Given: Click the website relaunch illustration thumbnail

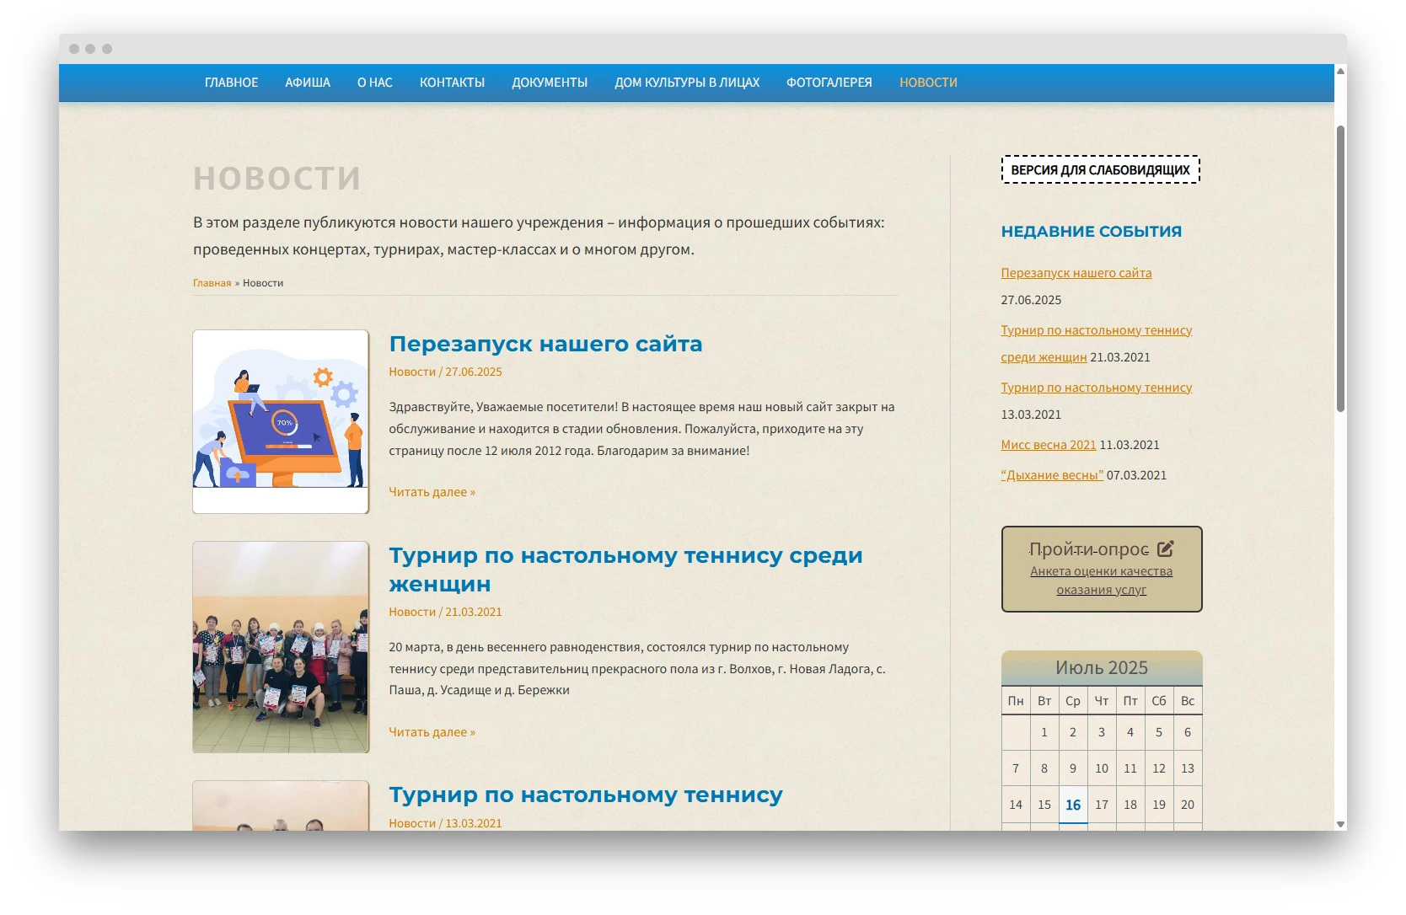Looking at the screenshot, I should tap(281, 421).
